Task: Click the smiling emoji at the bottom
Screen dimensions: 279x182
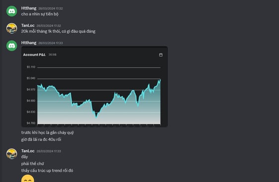Action: [28, 179]
